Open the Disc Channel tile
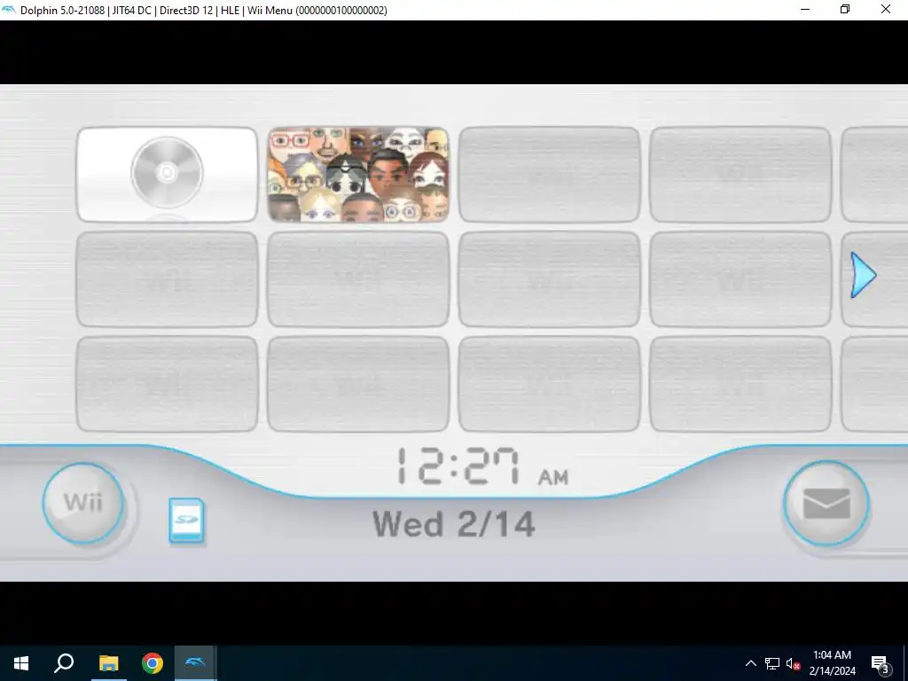This screenshot has height=681, width=908. pyautogui.click(x=167, y=175)
